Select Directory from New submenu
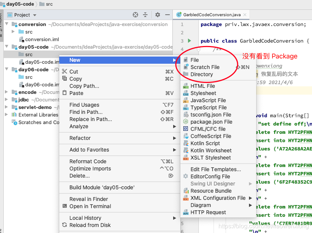Image resolution: width=312 pixels, height=233 pixels. coord(201,74)
